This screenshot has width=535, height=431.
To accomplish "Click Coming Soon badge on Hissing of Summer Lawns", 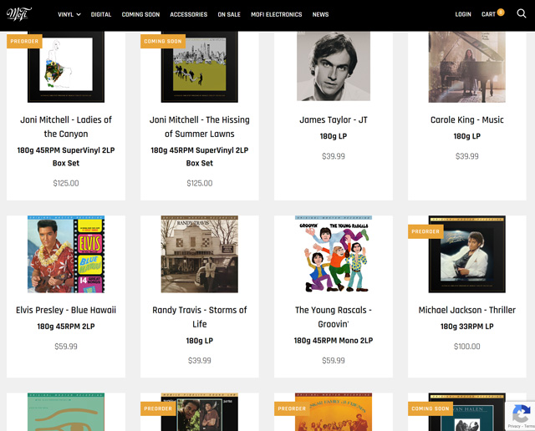I will point(163,41).
